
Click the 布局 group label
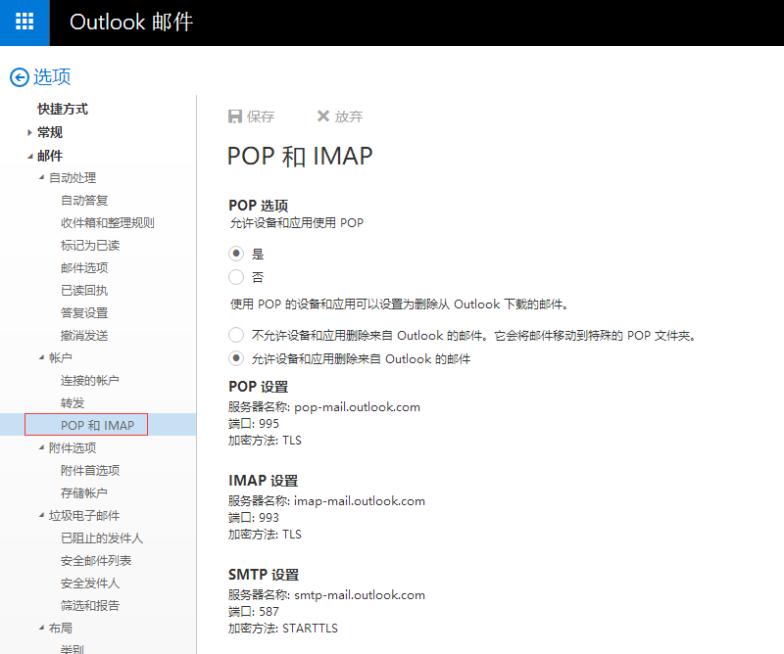61,628
